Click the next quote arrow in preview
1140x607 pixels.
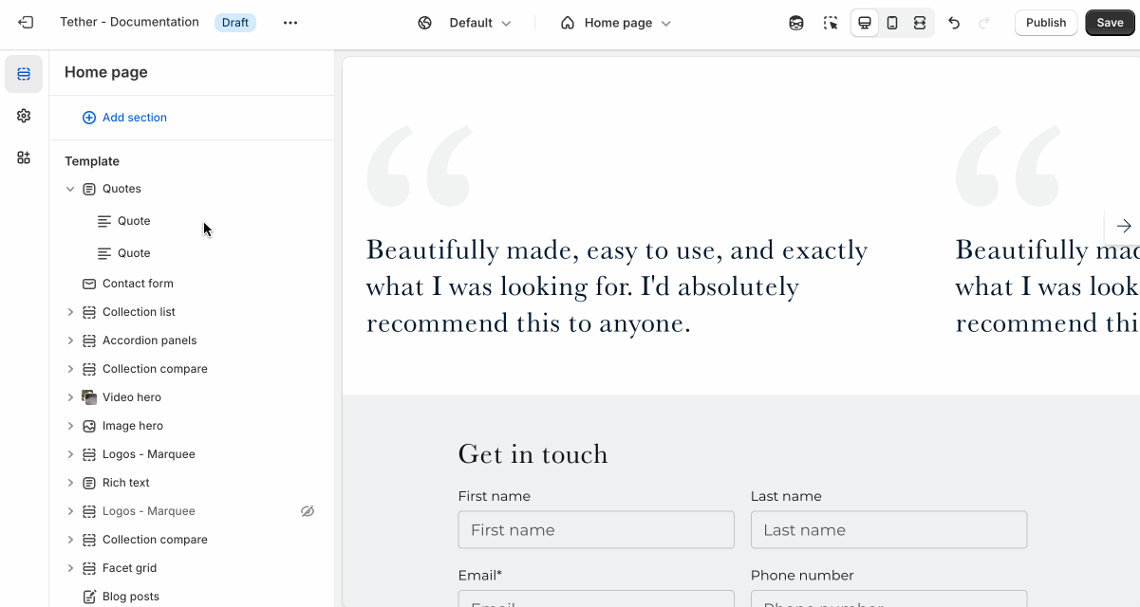[1124, 226]
